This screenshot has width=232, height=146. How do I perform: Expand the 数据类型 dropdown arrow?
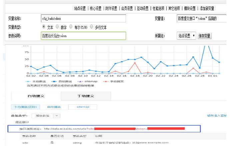click(57, 116)
